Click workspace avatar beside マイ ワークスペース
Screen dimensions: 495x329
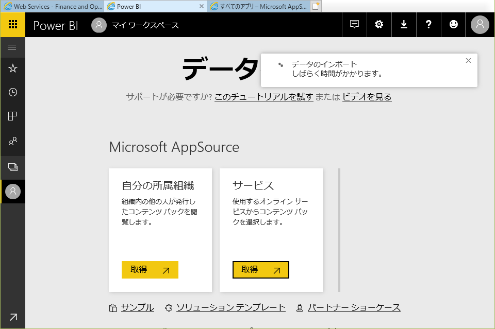tap(99, 25)
